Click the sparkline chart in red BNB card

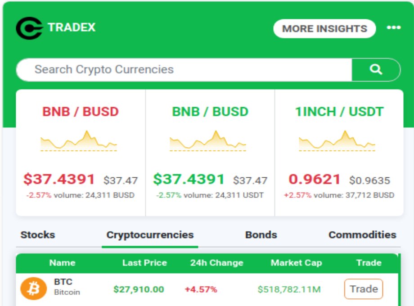pos(79,141)
